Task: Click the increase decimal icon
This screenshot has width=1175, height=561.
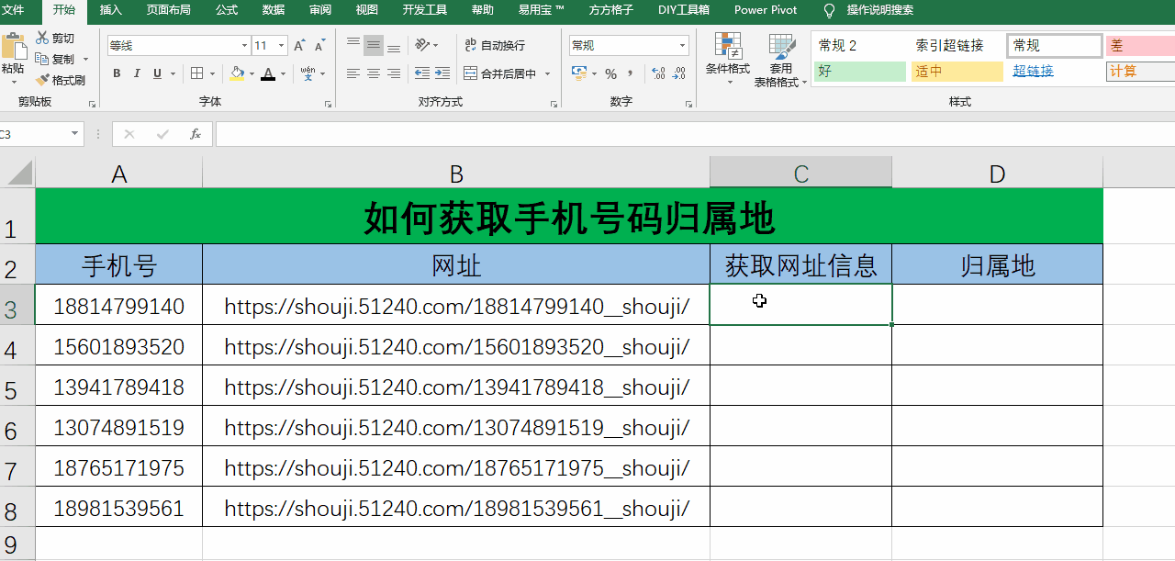Action: point(660,73)
